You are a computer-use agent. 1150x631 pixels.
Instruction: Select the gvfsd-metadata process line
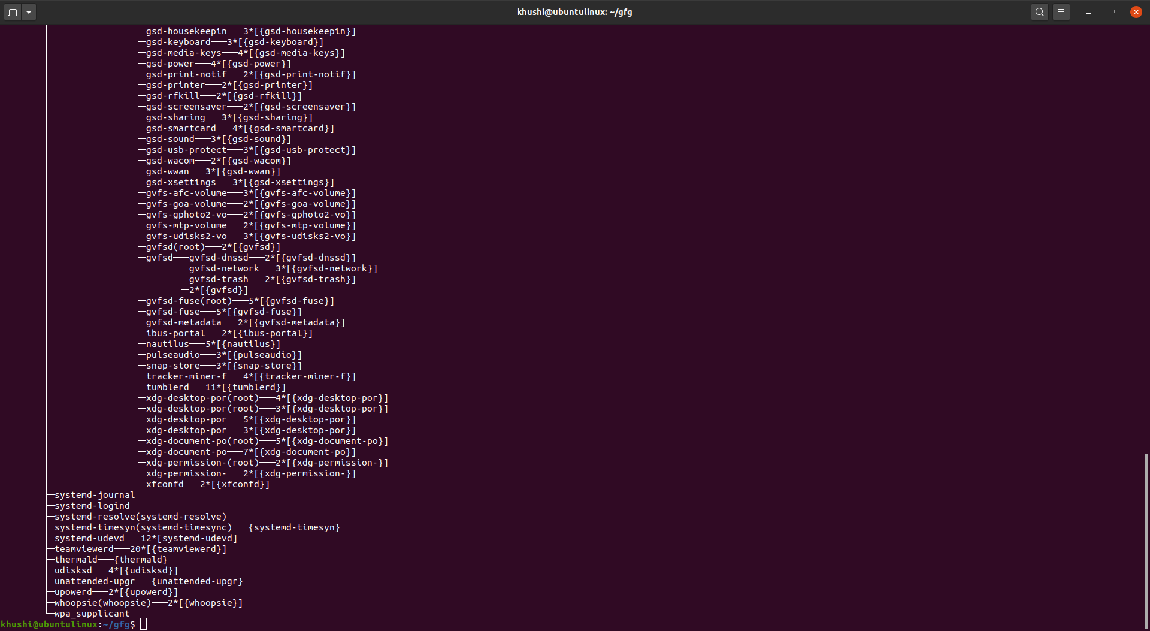pyautogui.click(x=246, y=322)
